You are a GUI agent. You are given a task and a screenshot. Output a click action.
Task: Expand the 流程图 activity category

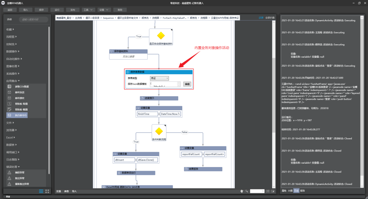[x=12, y=37]
